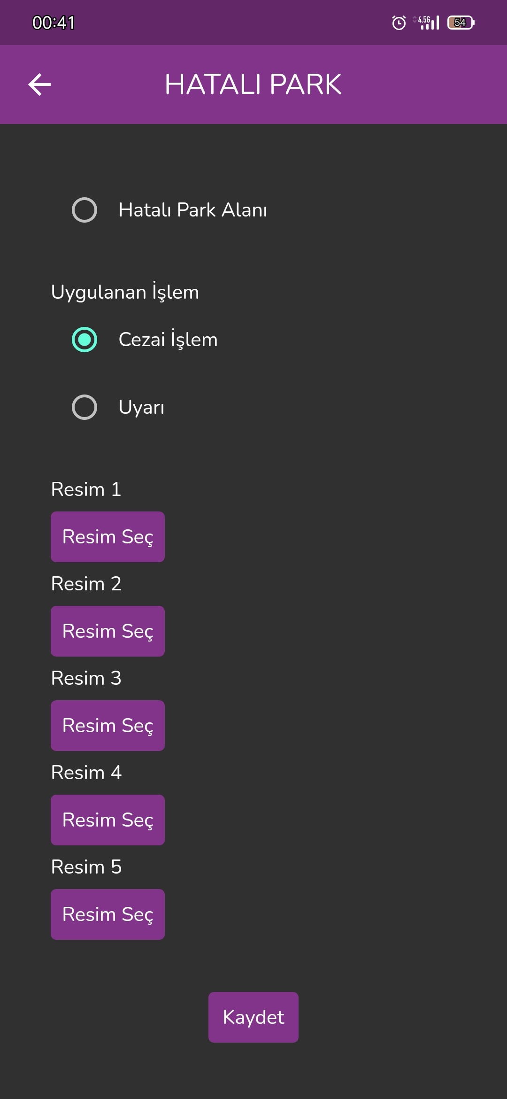Choose the Uyarı radio button

[x=84, y=407]
